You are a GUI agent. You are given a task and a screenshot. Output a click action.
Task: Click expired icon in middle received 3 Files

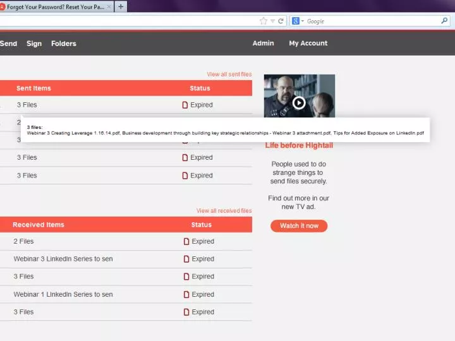pyautogui.click(x=186, y=277)
